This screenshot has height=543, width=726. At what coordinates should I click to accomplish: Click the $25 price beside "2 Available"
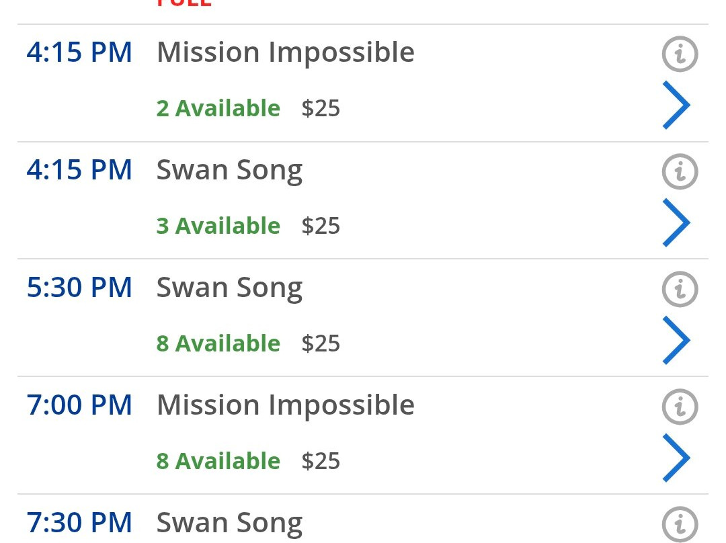click(x=321, y=109)
